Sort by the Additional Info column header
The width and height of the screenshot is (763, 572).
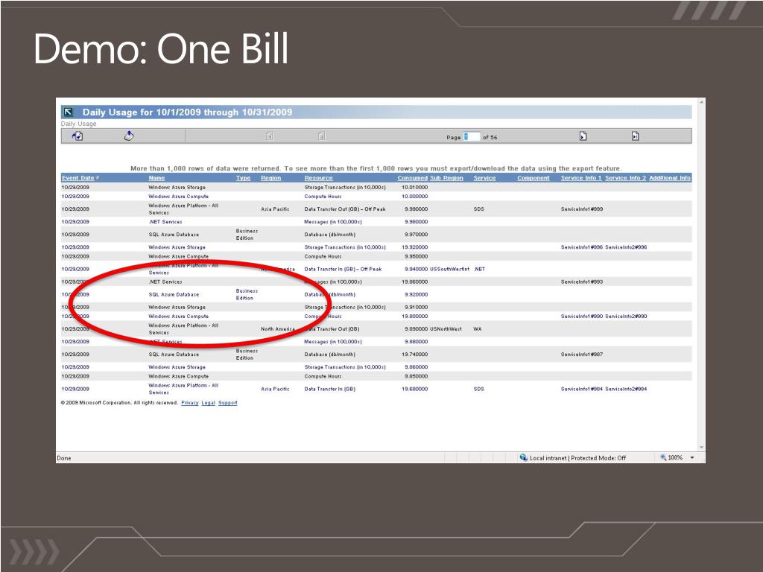(x=670, y=178)
